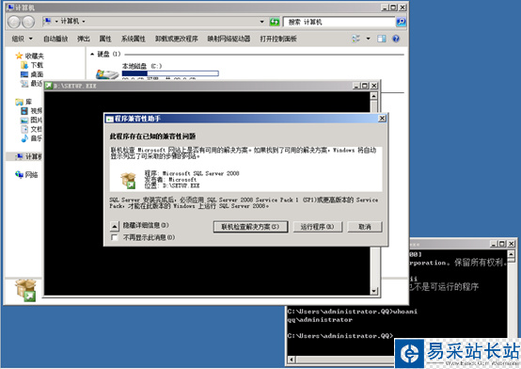The image size is (521, 369).
Task: Click Eject (弹出) in Explorer toolbar
Action: click(x=84, y=39)
